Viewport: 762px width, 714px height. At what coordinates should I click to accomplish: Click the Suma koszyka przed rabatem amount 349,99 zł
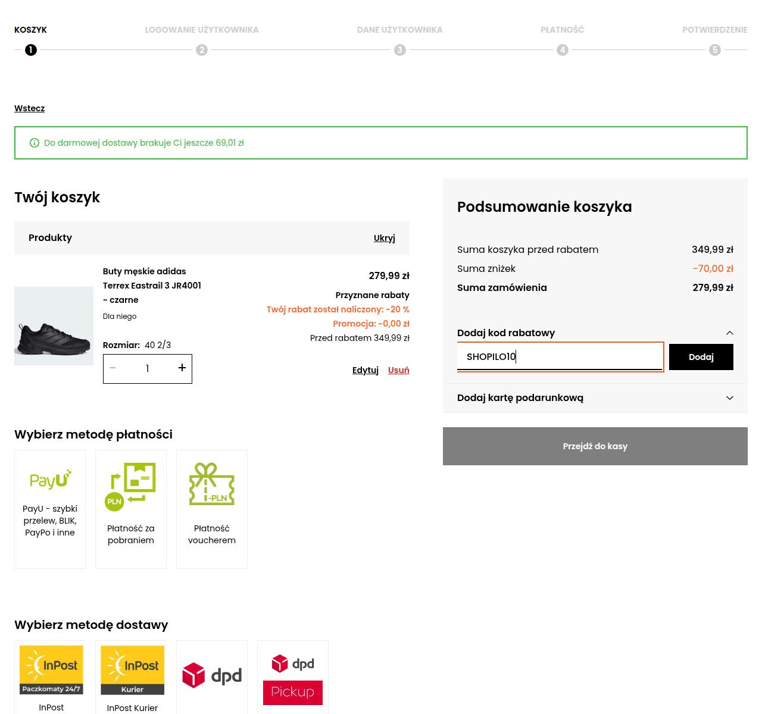pos(713,250)
